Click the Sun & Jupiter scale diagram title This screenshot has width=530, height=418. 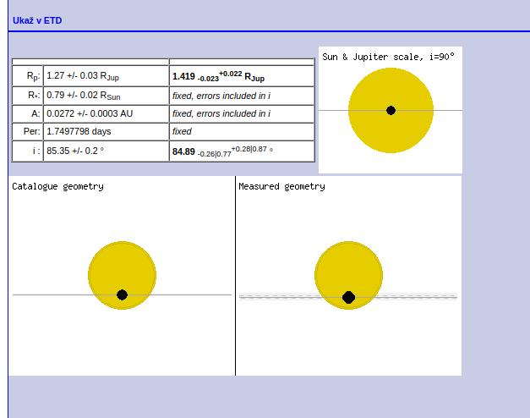click(x=388, y=57)
